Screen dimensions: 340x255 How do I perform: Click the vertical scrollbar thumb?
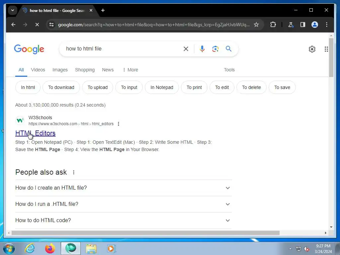331,57
